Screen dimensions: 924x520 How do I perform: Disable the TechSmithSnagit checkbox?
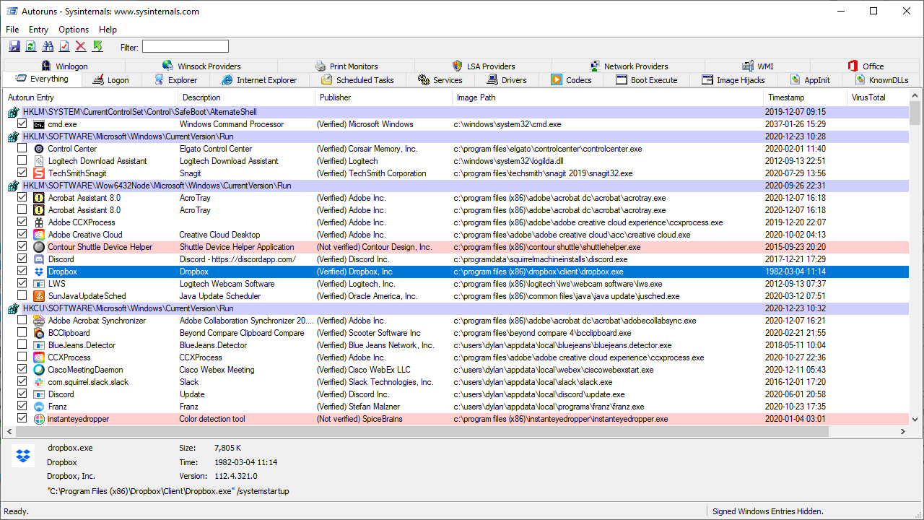pos(22,173)
